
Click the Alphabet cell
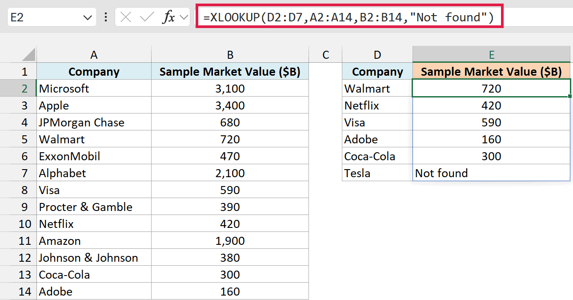(x=94, y=173)
